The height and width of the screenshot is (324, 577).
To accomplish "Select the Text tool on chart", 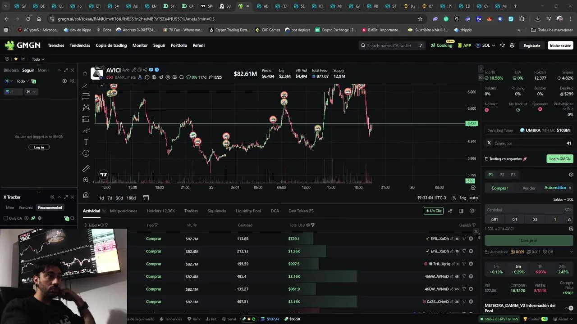I will tap(86, 142).
